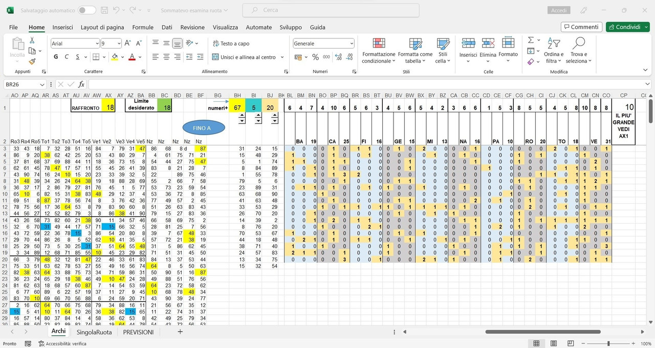Click Elimina cells button
The width and height of the screenshot is (655, 348).
(x=488, y=50)
